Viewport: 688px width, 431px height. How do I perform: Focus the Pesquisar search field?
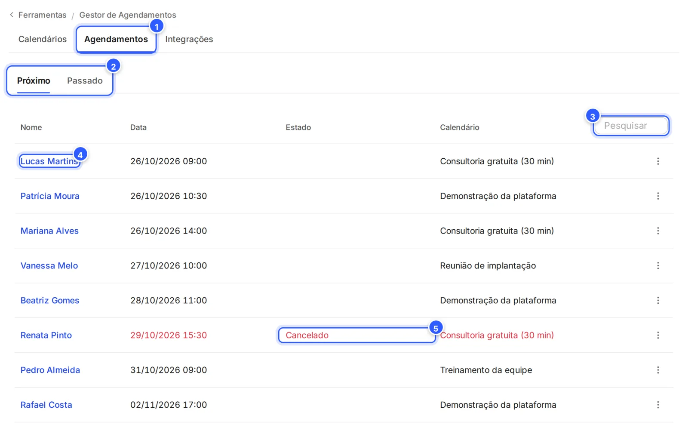click(x=631, y=126)
